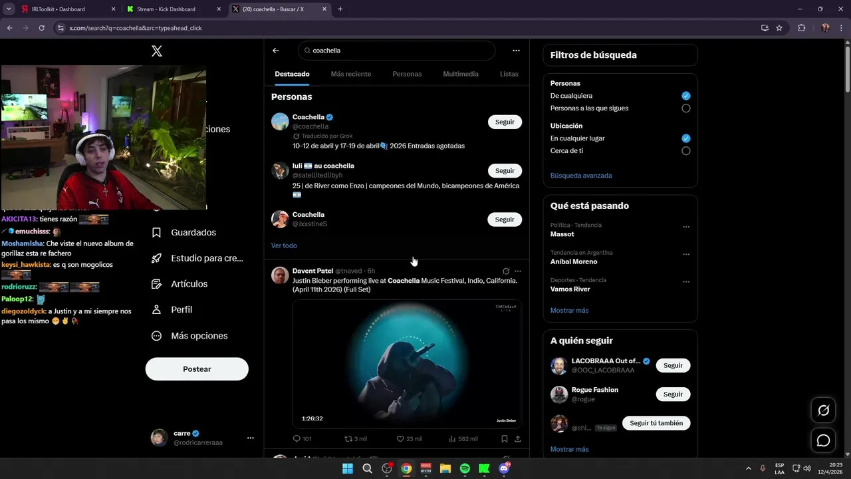851x479 pixels.
Task: Open new browser tab with plus
Action: (340, 9)
